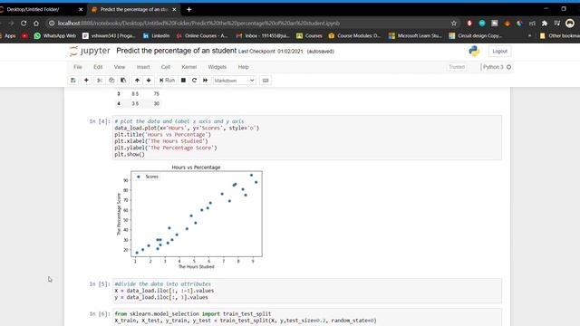The image size is (580, 326).
Task: Open the Microsoft Learn bookmark
Action: coord(415,36)
